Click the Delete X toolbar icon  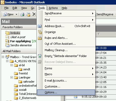34,14
